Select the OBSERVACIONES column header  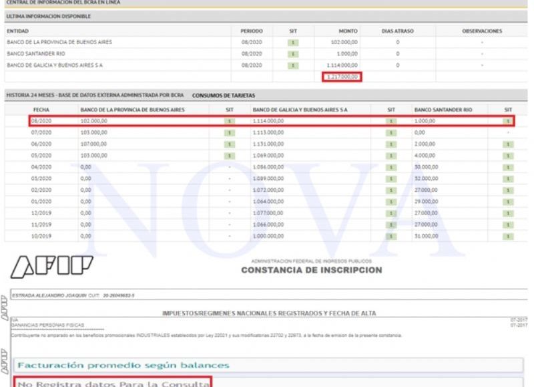[x=482, y=31]
